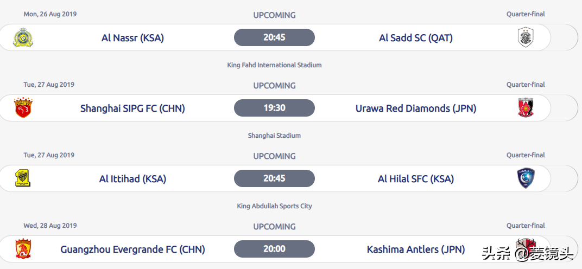The image size is (582, 269).
Task: Click the Urawa Red Diamonds crest
Action: [526, 108]
